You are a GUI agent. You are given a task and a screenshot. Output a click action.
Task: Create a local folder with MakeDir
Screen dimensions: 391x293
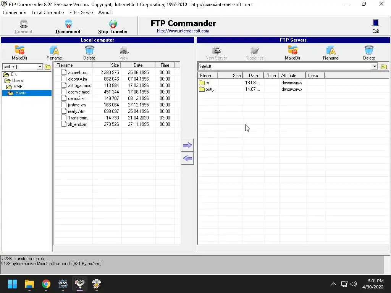pos(19,53)
